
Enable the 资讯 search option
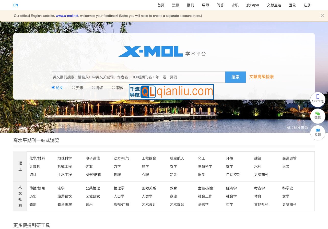pos(73,87)
